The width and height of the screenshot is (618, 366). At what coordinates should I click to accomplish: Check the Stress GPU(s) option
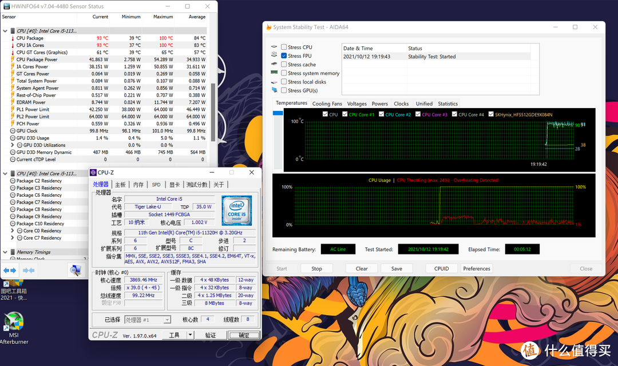tap(284, 90)
